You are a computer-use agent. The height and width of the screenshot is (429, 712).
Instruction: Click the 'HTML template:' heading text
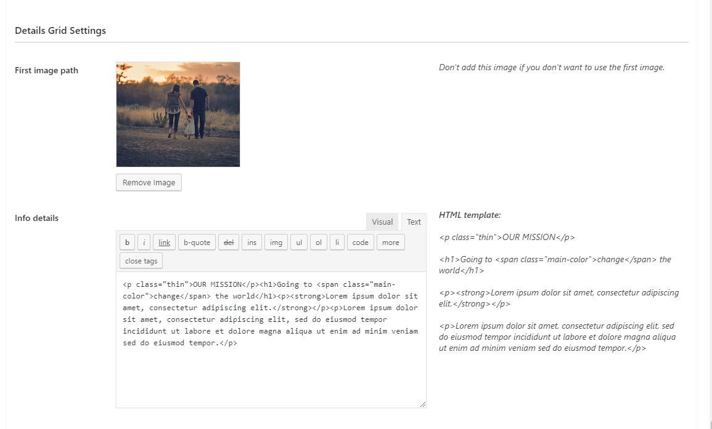click(x=470, y=215)
